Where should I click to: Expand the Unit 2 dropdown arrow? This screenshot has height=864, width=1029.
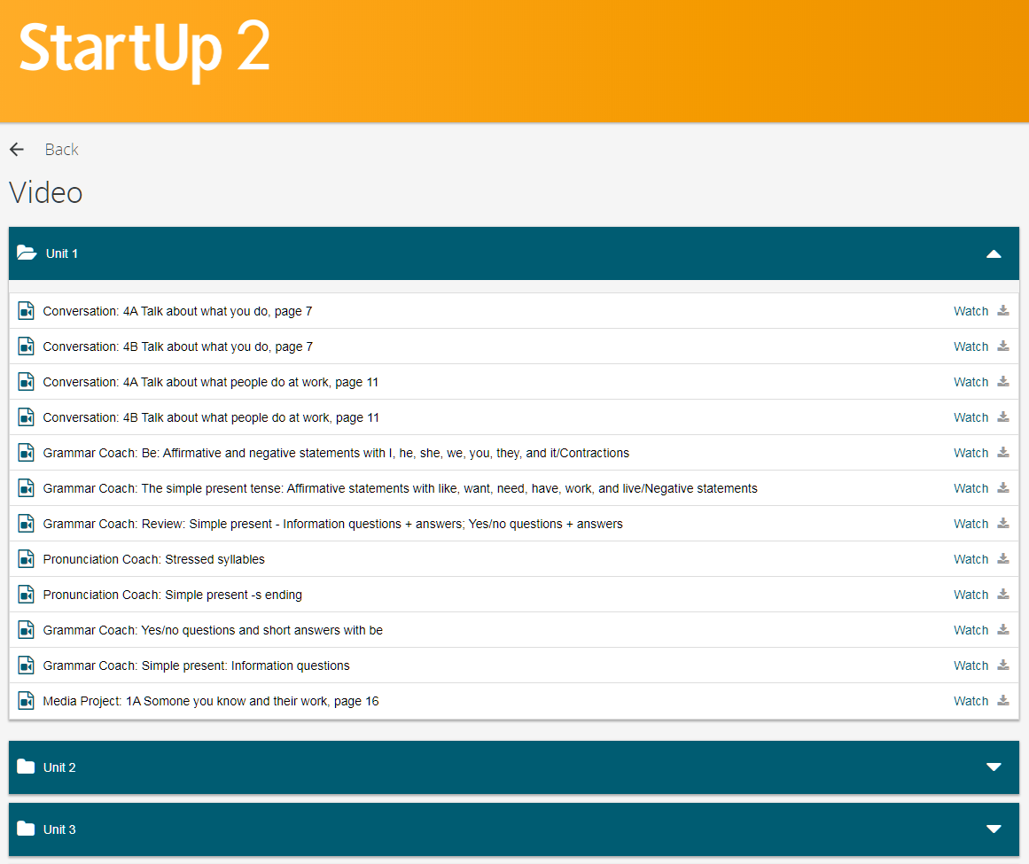point(994,767)
